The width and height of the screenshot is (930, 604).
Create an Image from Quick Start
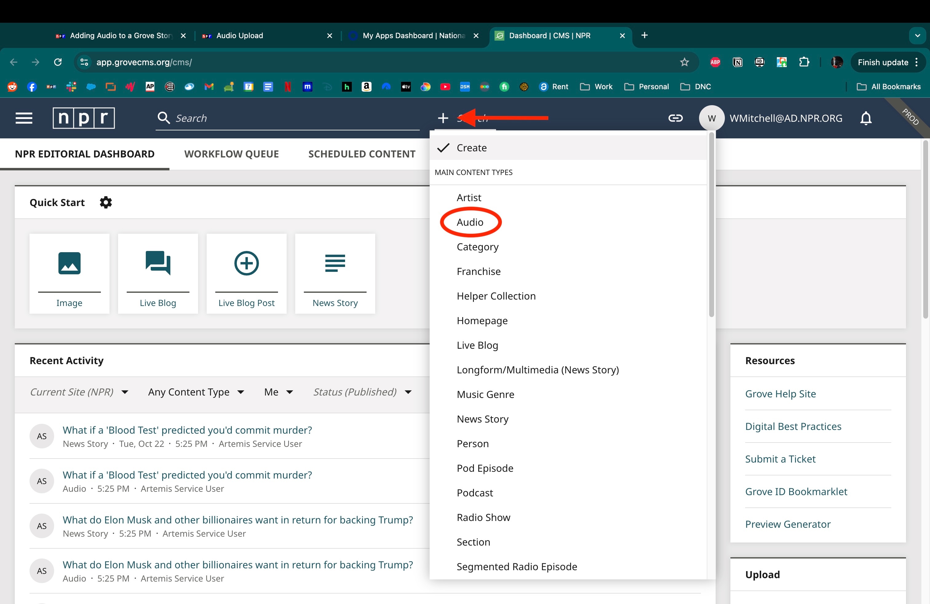pos(69,273)
